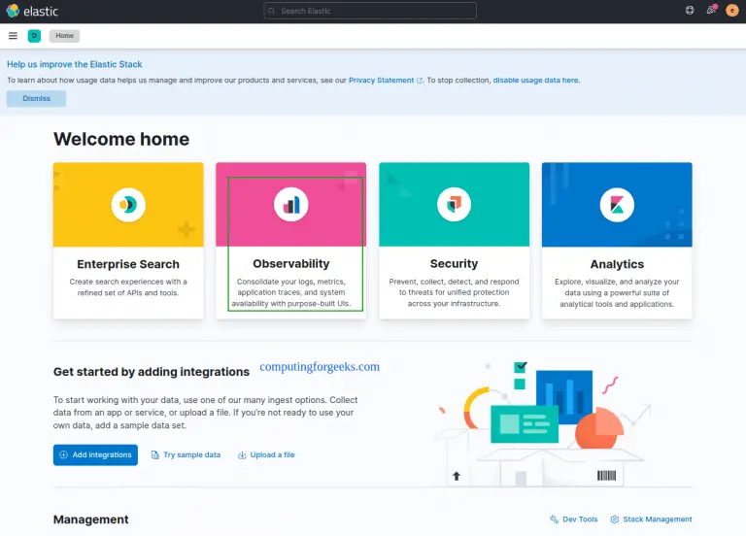Click the Enterprise Search icon

[x=128, y=204]
